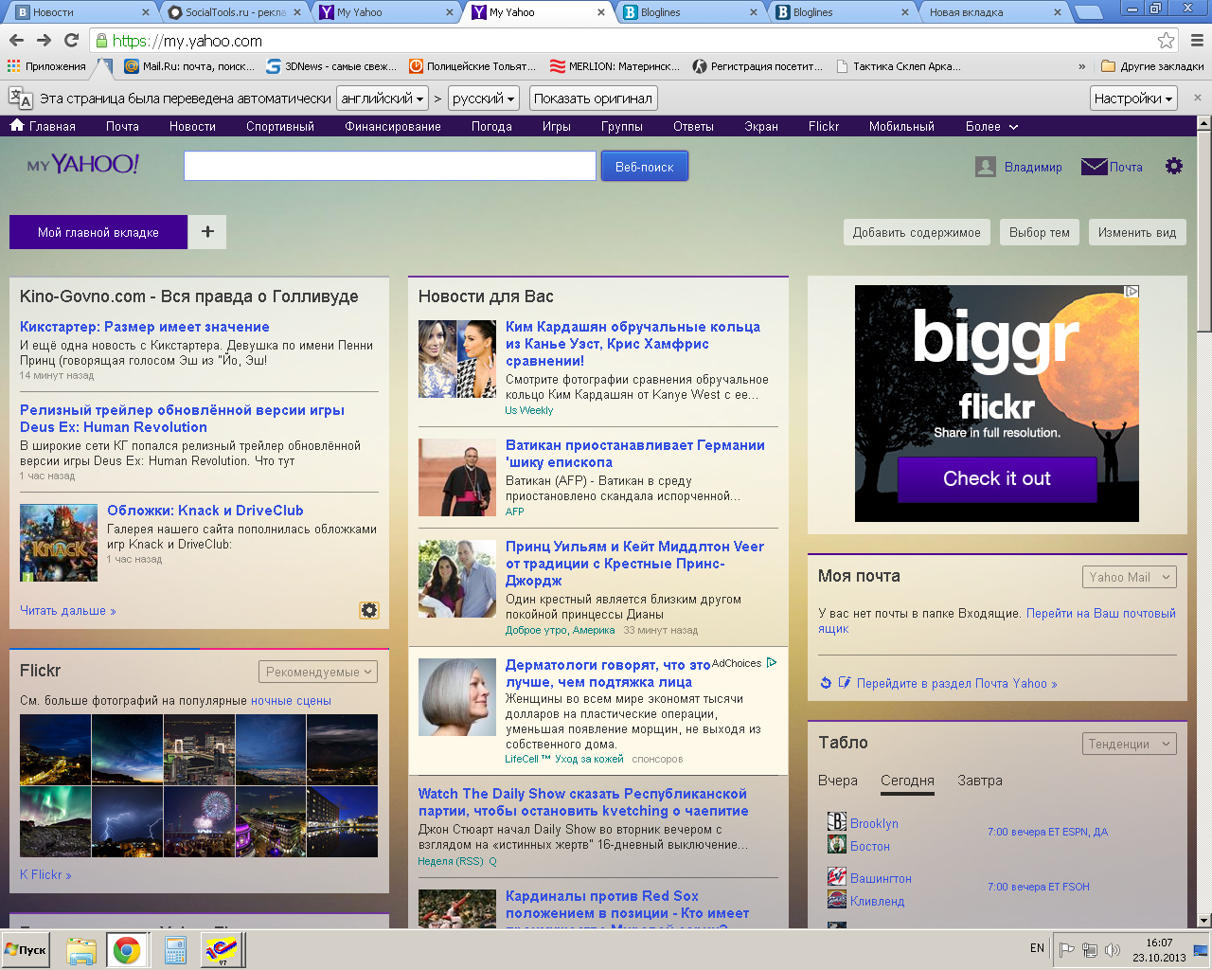
Task: Close the translate bar with the X
Action: click(x=1197, y=98)
